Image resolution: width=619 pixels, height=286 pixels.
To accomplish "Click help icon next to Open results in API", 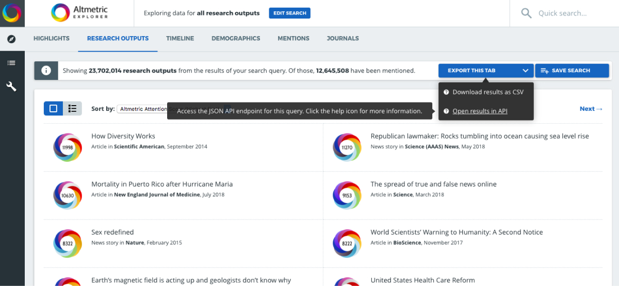I will tap(446, 111).
